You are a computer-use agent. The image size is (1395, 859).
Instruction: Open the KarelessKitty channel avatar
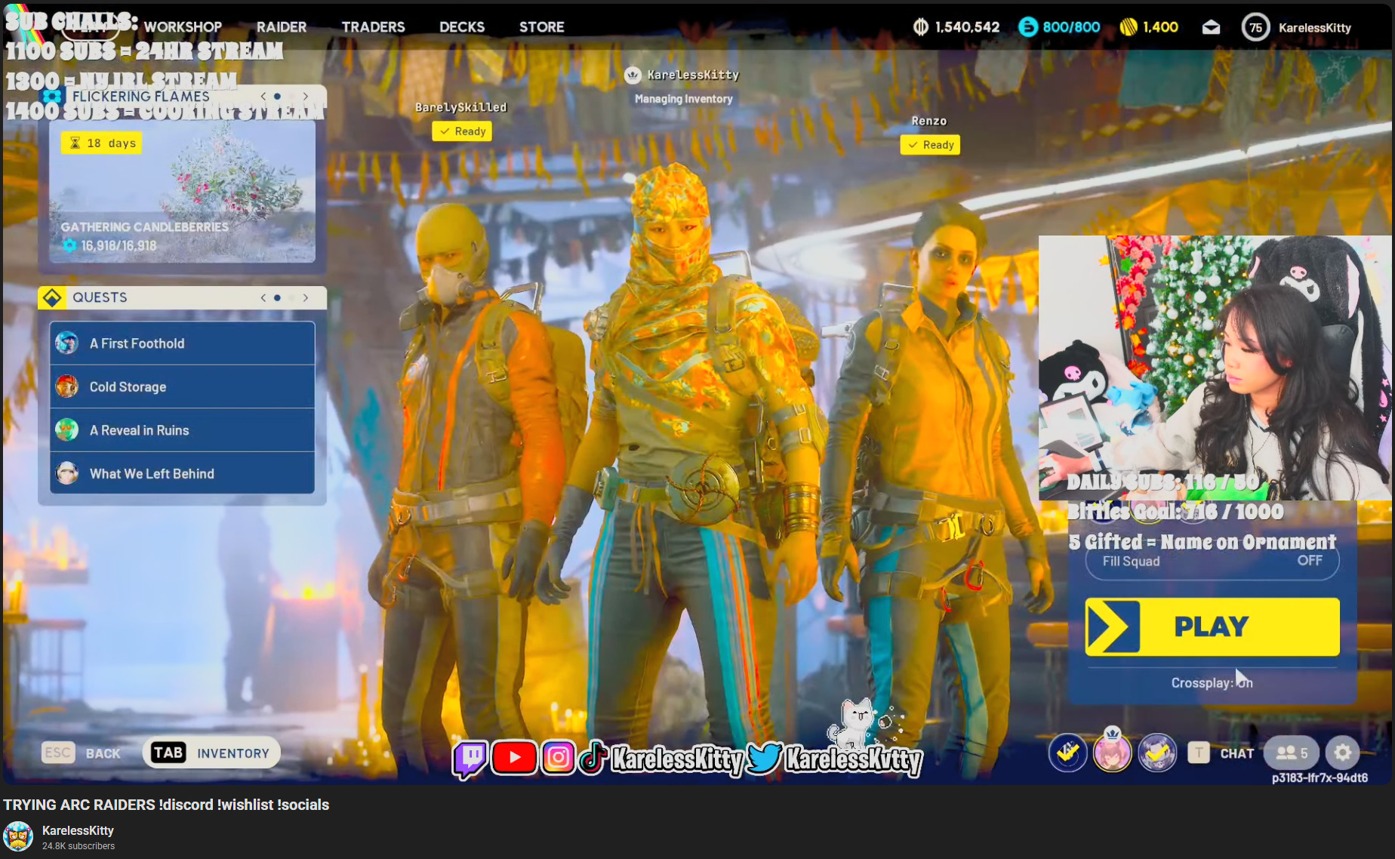click(18, 837)
